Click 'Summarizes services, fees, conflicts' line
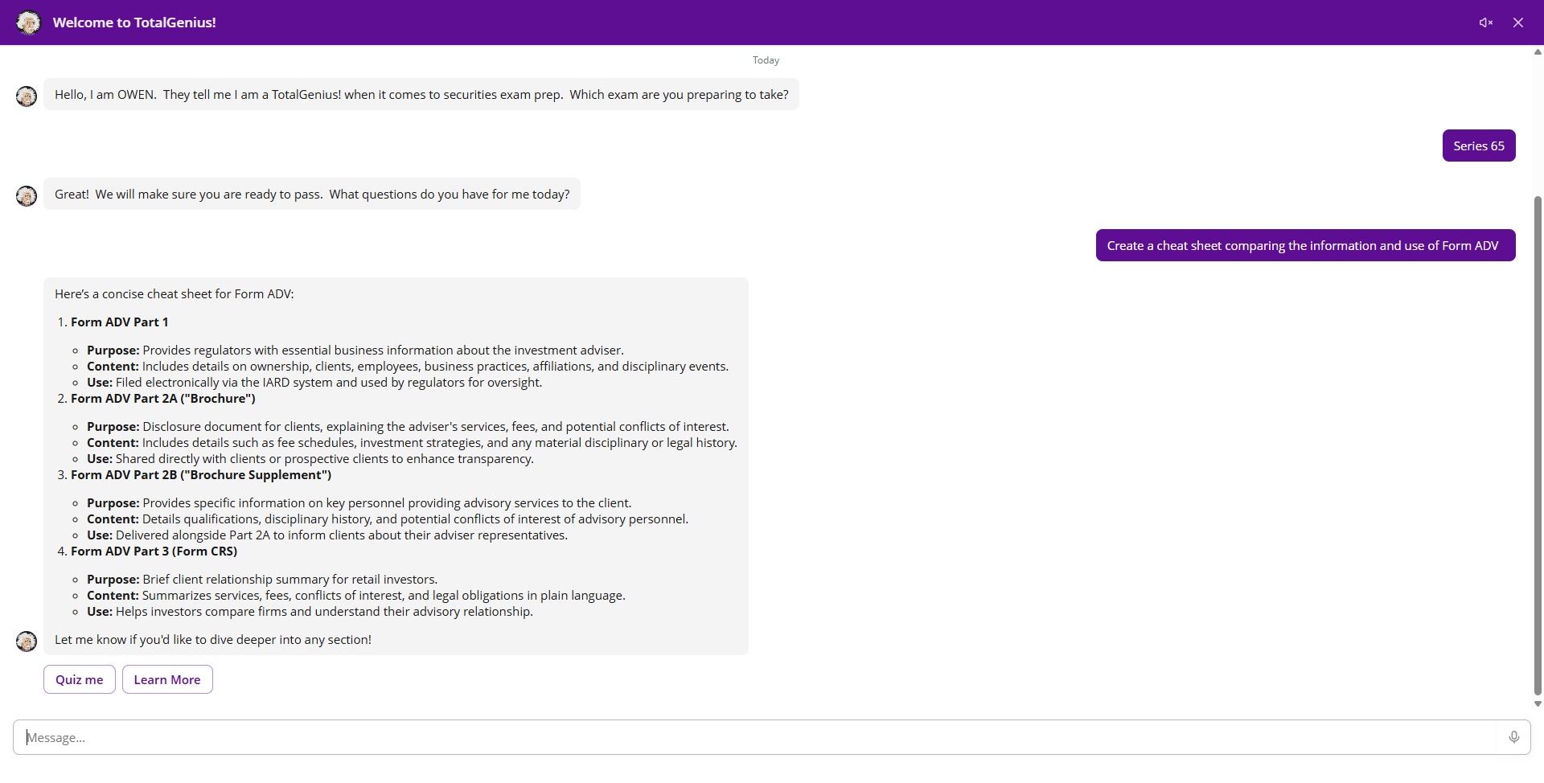The image size is (1544, 783). pyautogui.click(x=356, y=595)
